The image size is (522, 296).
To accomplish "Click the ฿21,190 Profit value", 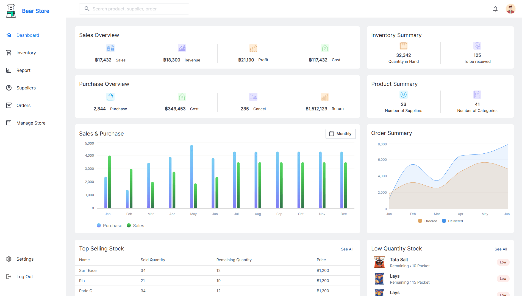I will [x=246, y=60].
